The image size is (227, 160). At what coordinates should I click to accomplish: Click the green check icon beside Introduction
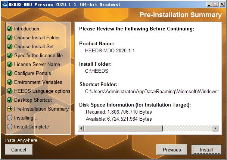point(10,29)
